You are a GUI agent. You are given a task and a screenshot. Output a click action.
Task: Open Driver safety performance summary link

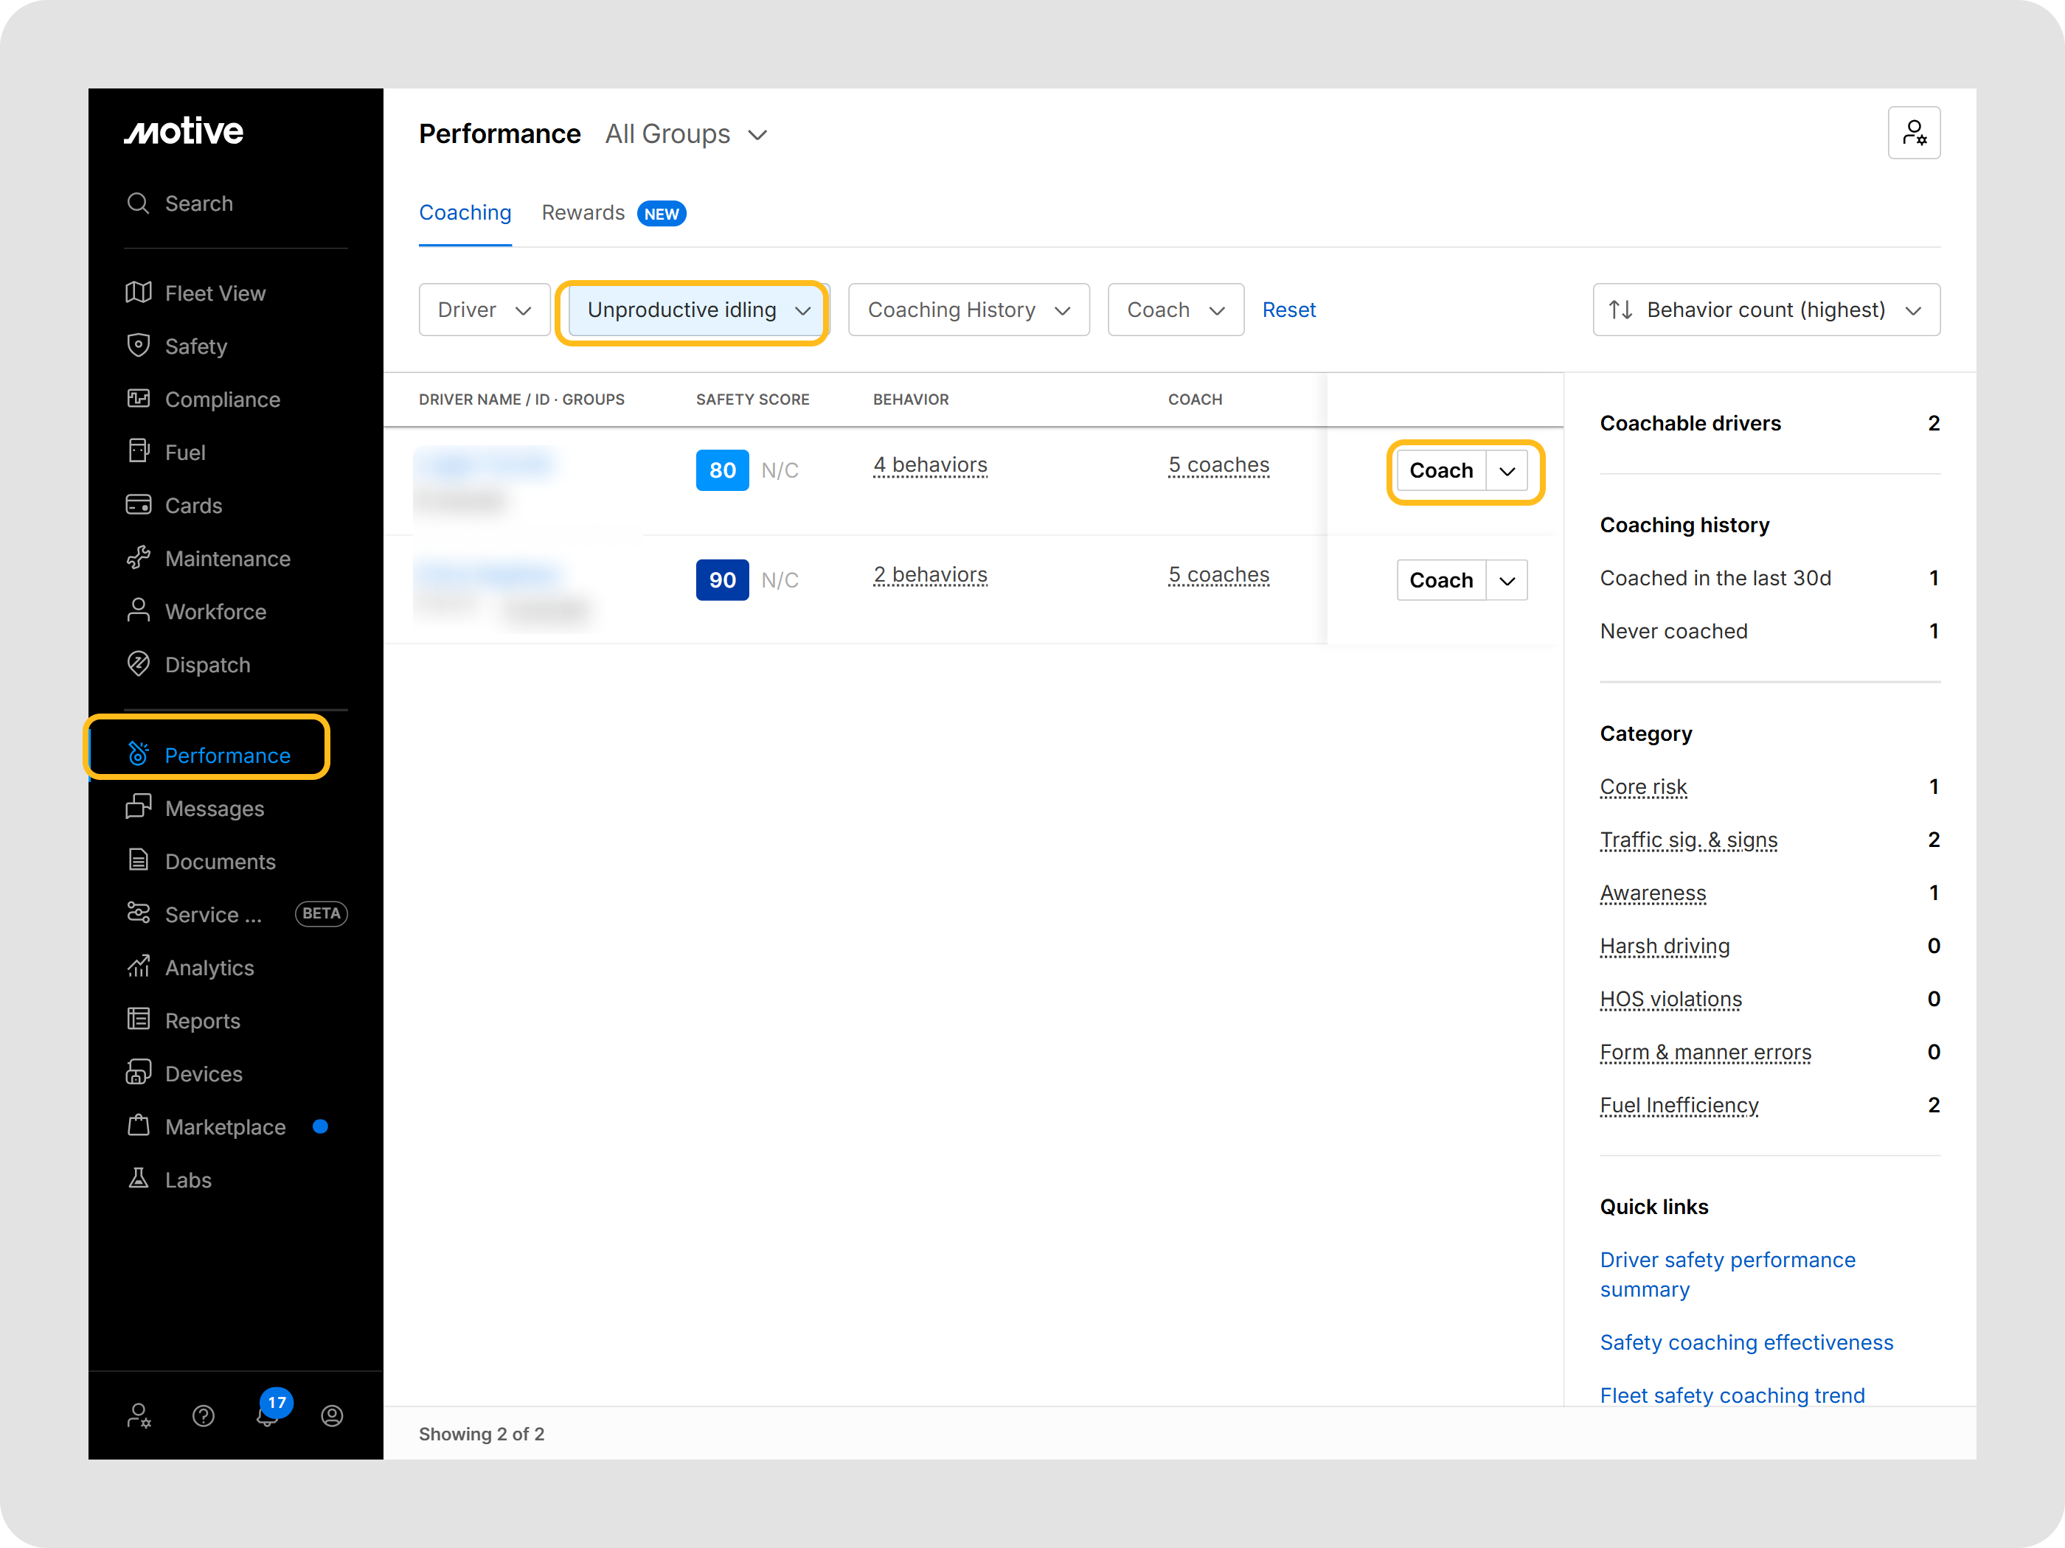point(1727,1275)
